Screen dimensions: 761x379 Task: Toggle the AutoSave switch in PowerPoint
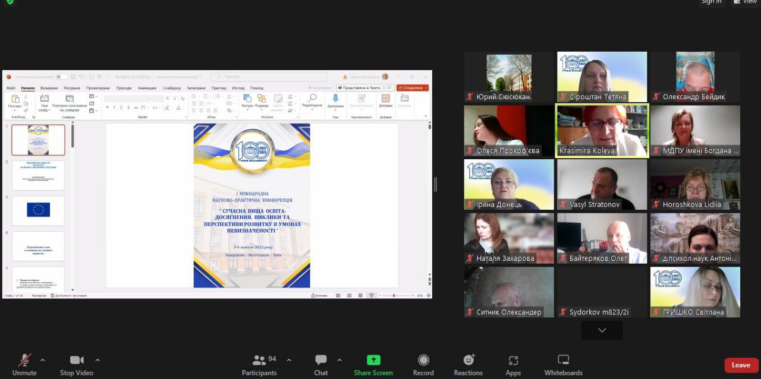pyautogui.click(x=61, y=77)
